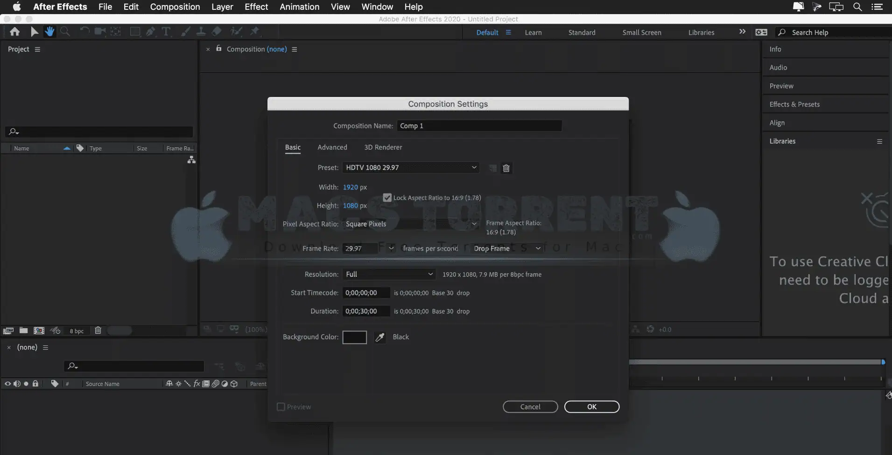Toggle the solo column switch in the timeline
This screenshot has height=455, width=892.
pos(26,384)
